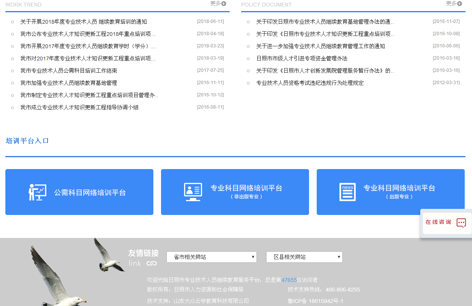The width and height of the screenshot is (472, 306).
Task: Open 专业技术人员资格考试违纪违规行为处理规定 link
Action: click(310, 83)
